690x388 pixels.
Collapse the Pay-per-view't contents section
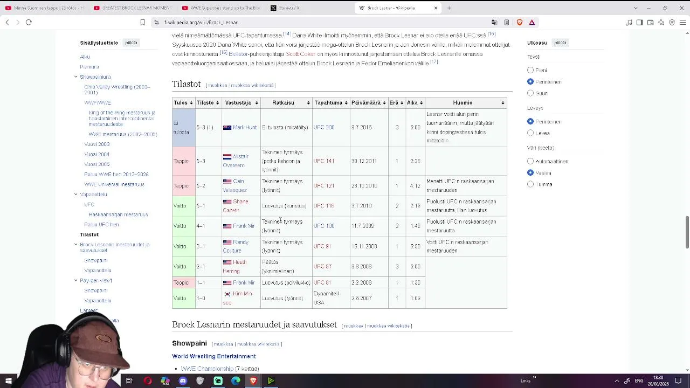[76, 280]
